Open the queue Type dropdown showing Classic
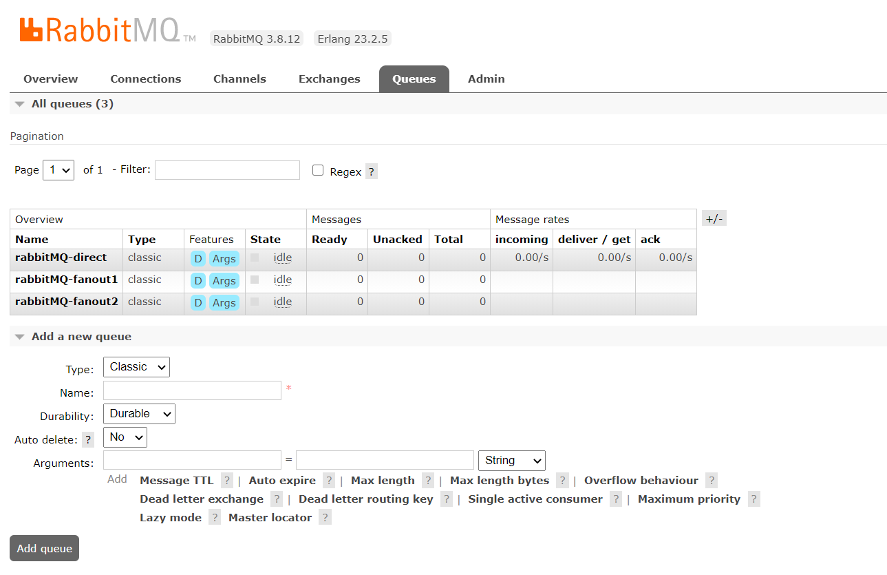This screenshot has height=575, width=887. pyautogui.click(x=136, y=367)
